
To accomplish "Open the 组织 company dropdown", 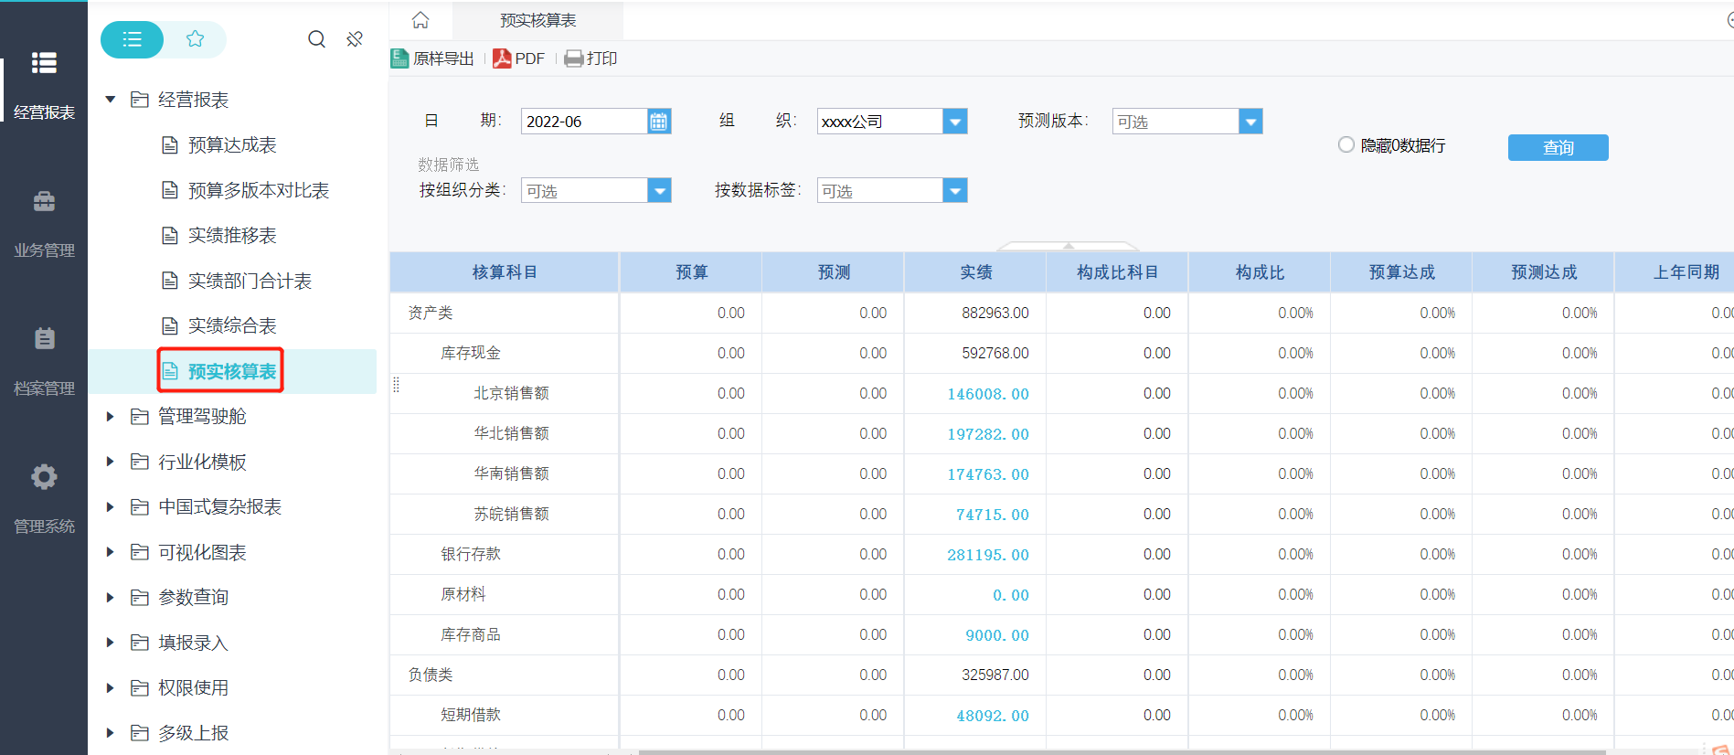I will [954, 122].
